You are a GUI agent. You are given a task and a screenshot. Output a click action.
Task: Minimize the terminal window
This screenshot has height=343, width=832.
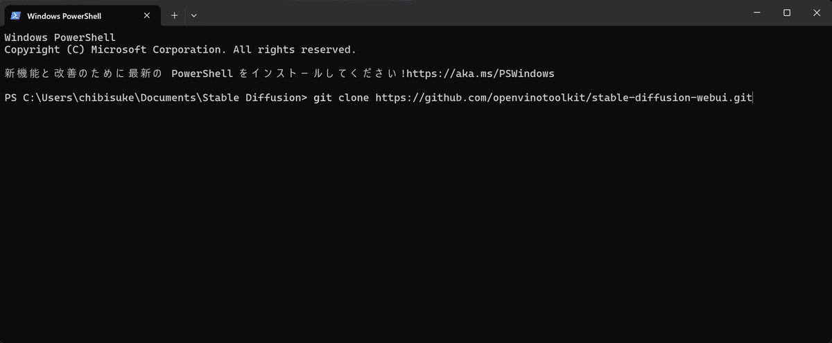[754, 12]
